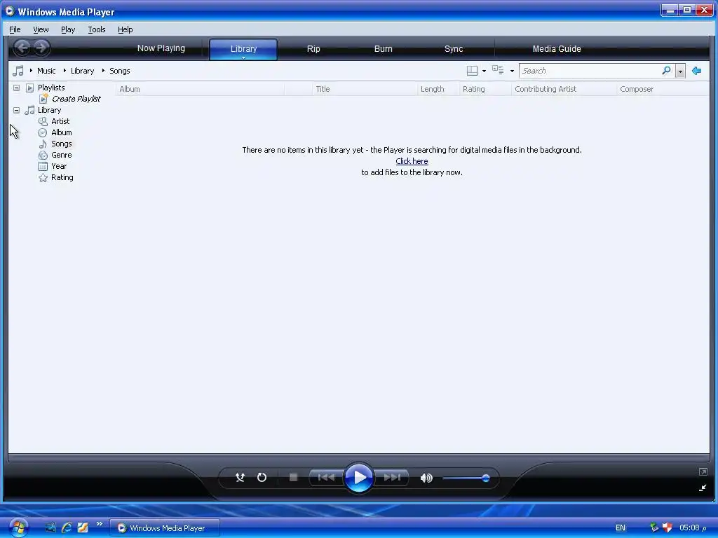Sort by the Title column header
This screenshot has width=718, height=538.
click(x=365, y=89)
